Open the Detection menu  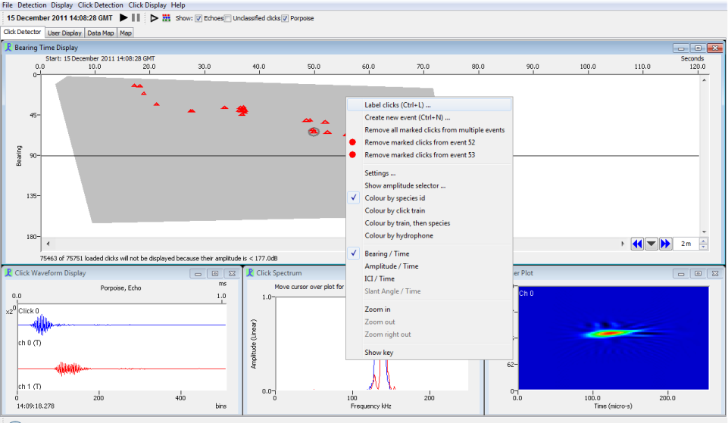pos(32,5)
